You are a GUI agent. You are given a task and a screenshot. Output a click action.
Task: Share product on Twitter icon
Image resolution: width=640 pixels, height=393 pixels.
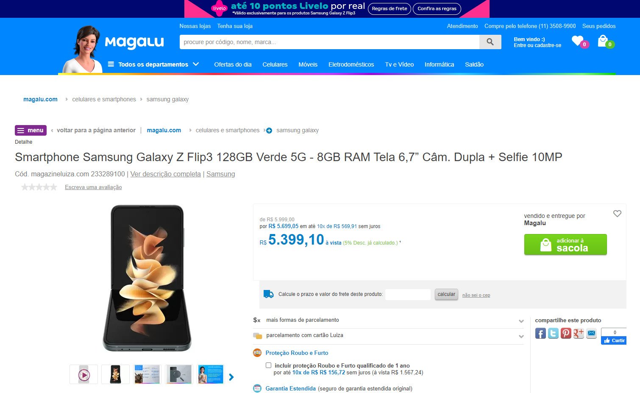point(553,333)
